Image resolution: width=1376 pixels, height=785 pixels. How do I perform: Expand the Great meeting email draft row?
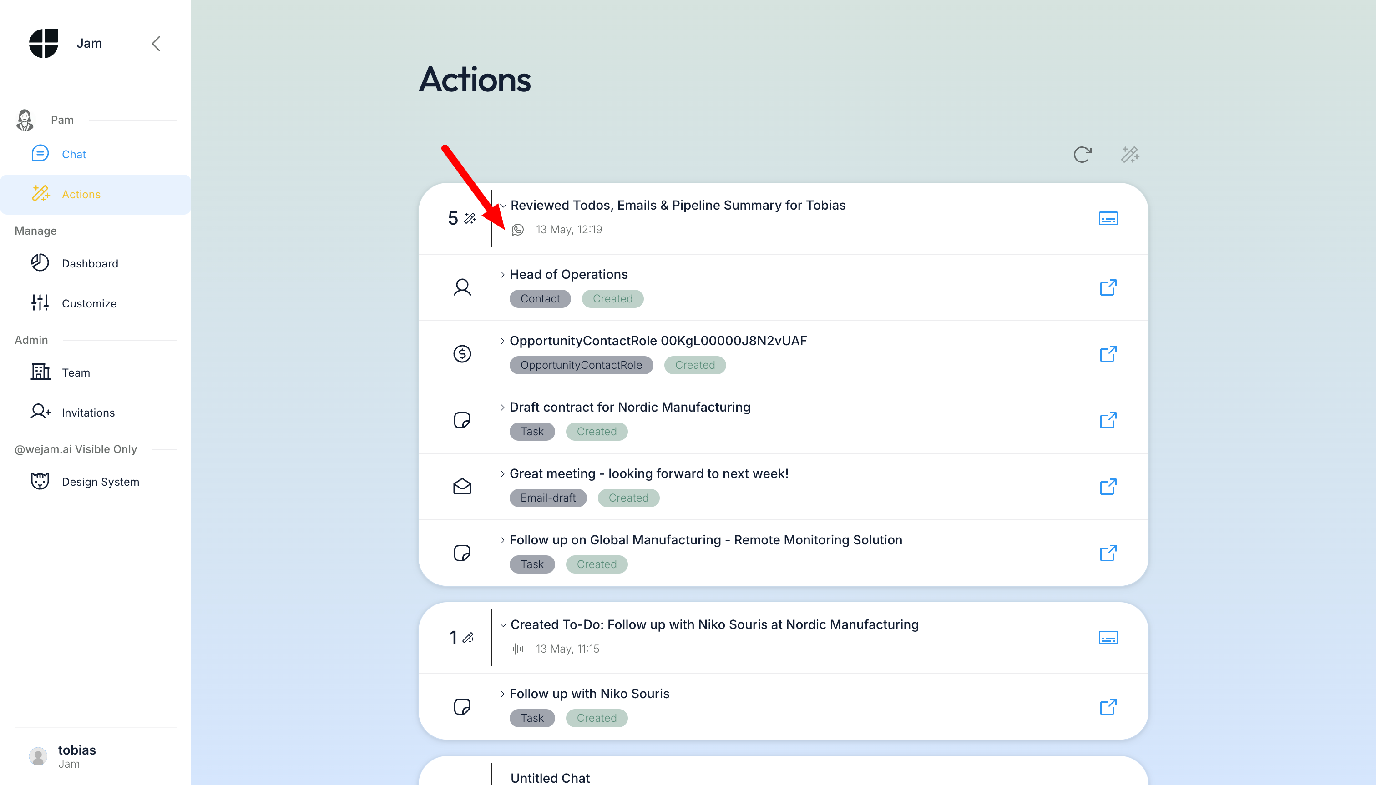tap(502, 473)
